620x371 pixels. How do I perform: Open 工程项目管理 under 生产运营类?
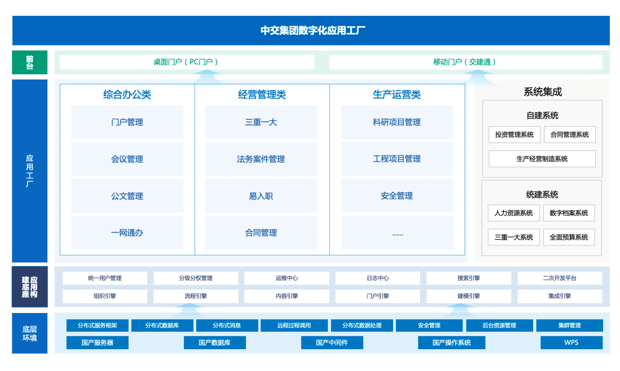tap(397, 159)
